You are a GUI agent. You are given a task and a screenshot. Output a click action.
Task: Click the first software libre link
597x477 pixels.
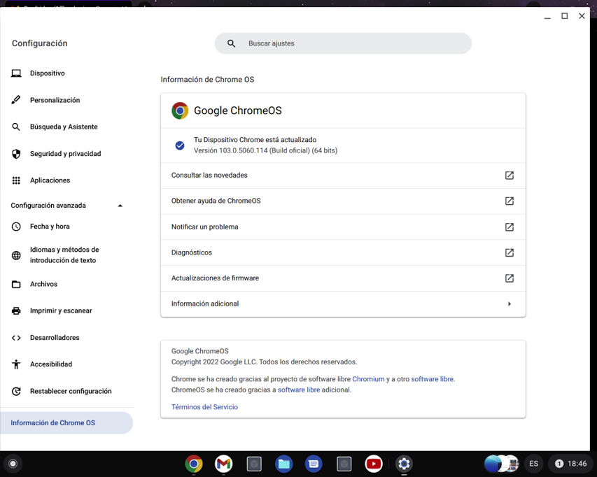(432, 379)
